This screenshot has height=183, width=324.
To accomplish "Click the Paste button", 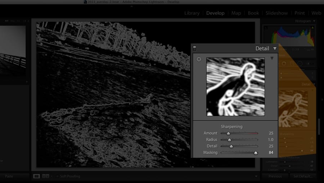I will (9, 177).
